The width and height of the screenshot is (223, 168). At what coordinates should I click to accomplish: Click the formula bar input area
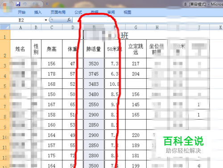(x=147, y=20)
